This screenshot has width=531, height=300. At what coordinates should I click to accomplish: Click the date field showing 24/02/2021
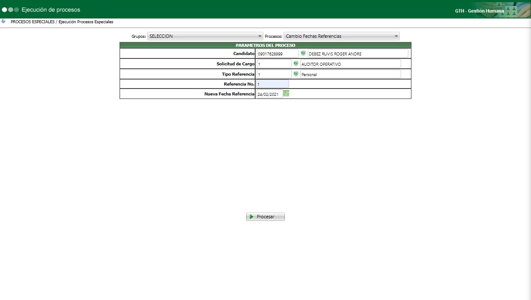(x=269, y=94)
